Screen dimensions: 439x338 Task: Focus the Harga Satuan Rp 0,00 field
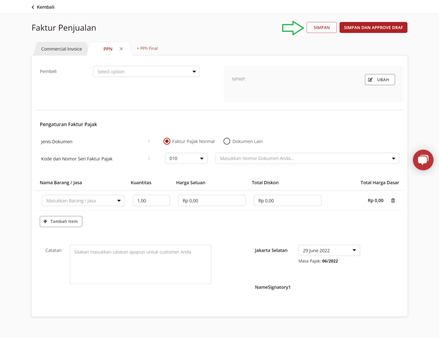pos(212,200)
